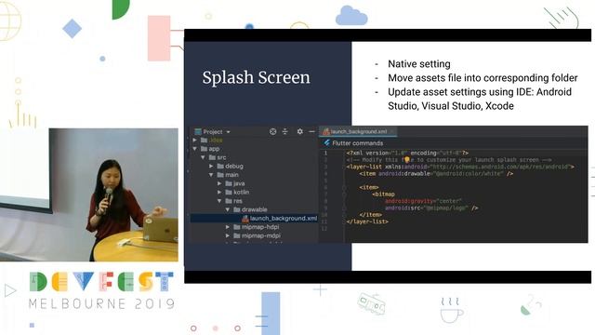Screen dimensions: 595x335
Task: Click the layer-list opening tag
Action: coord(460,167)
